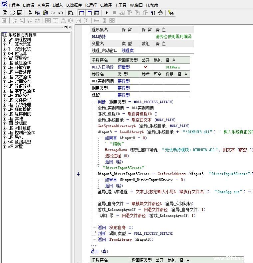The height and width of the screenshot is (263, 253).
Task: Save the program with floppy icon
Action: 20,13
